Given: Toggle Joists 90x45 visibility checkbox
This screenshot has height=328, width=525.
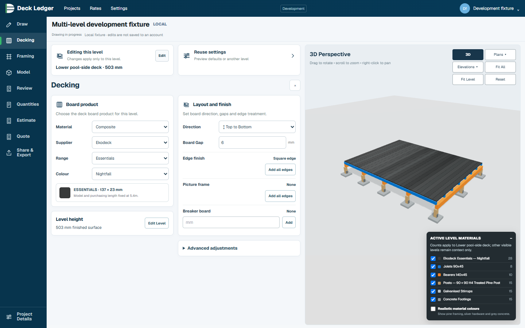Looking at the screenshot, I should click(433, 267).
